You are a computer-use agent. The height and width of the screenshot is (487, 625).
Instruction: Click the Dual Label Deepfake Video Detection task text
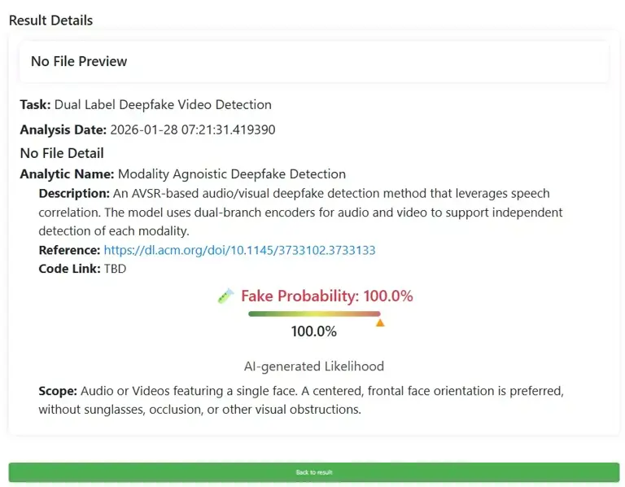pos(163,105)
